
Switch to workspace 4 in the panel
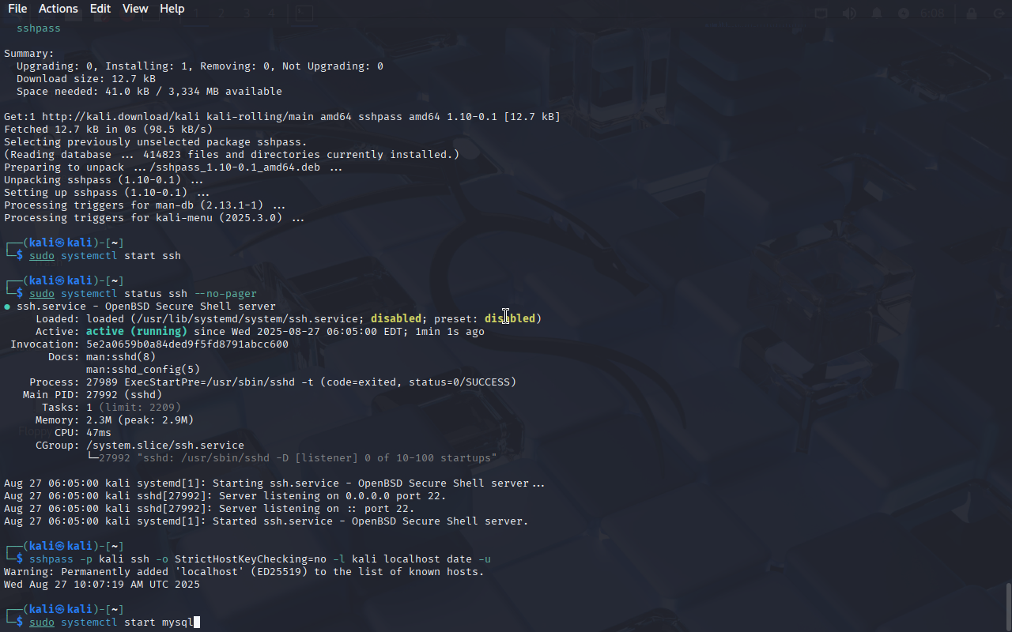pyautogui.click(x=271, y=13)
